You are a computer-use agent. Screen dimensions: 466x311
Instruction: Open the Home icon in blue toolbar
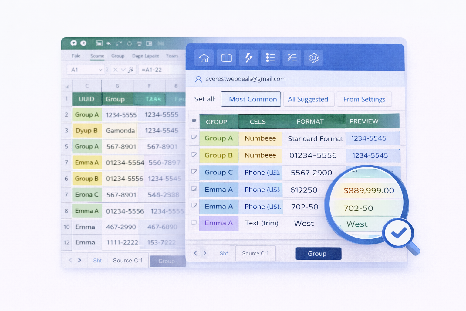204,58
